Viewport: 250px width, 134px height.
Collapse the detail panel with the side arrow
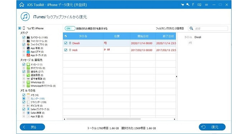[x=177, y=76]
